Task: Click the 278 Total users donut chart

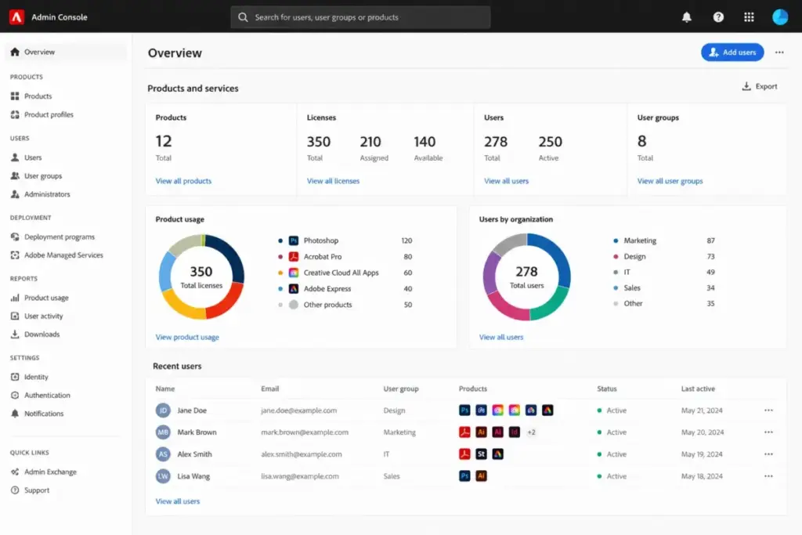Action: [526, 277]
